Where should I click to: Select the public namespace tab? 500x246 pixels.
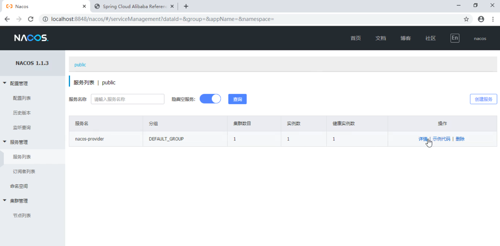pos(80,65)
